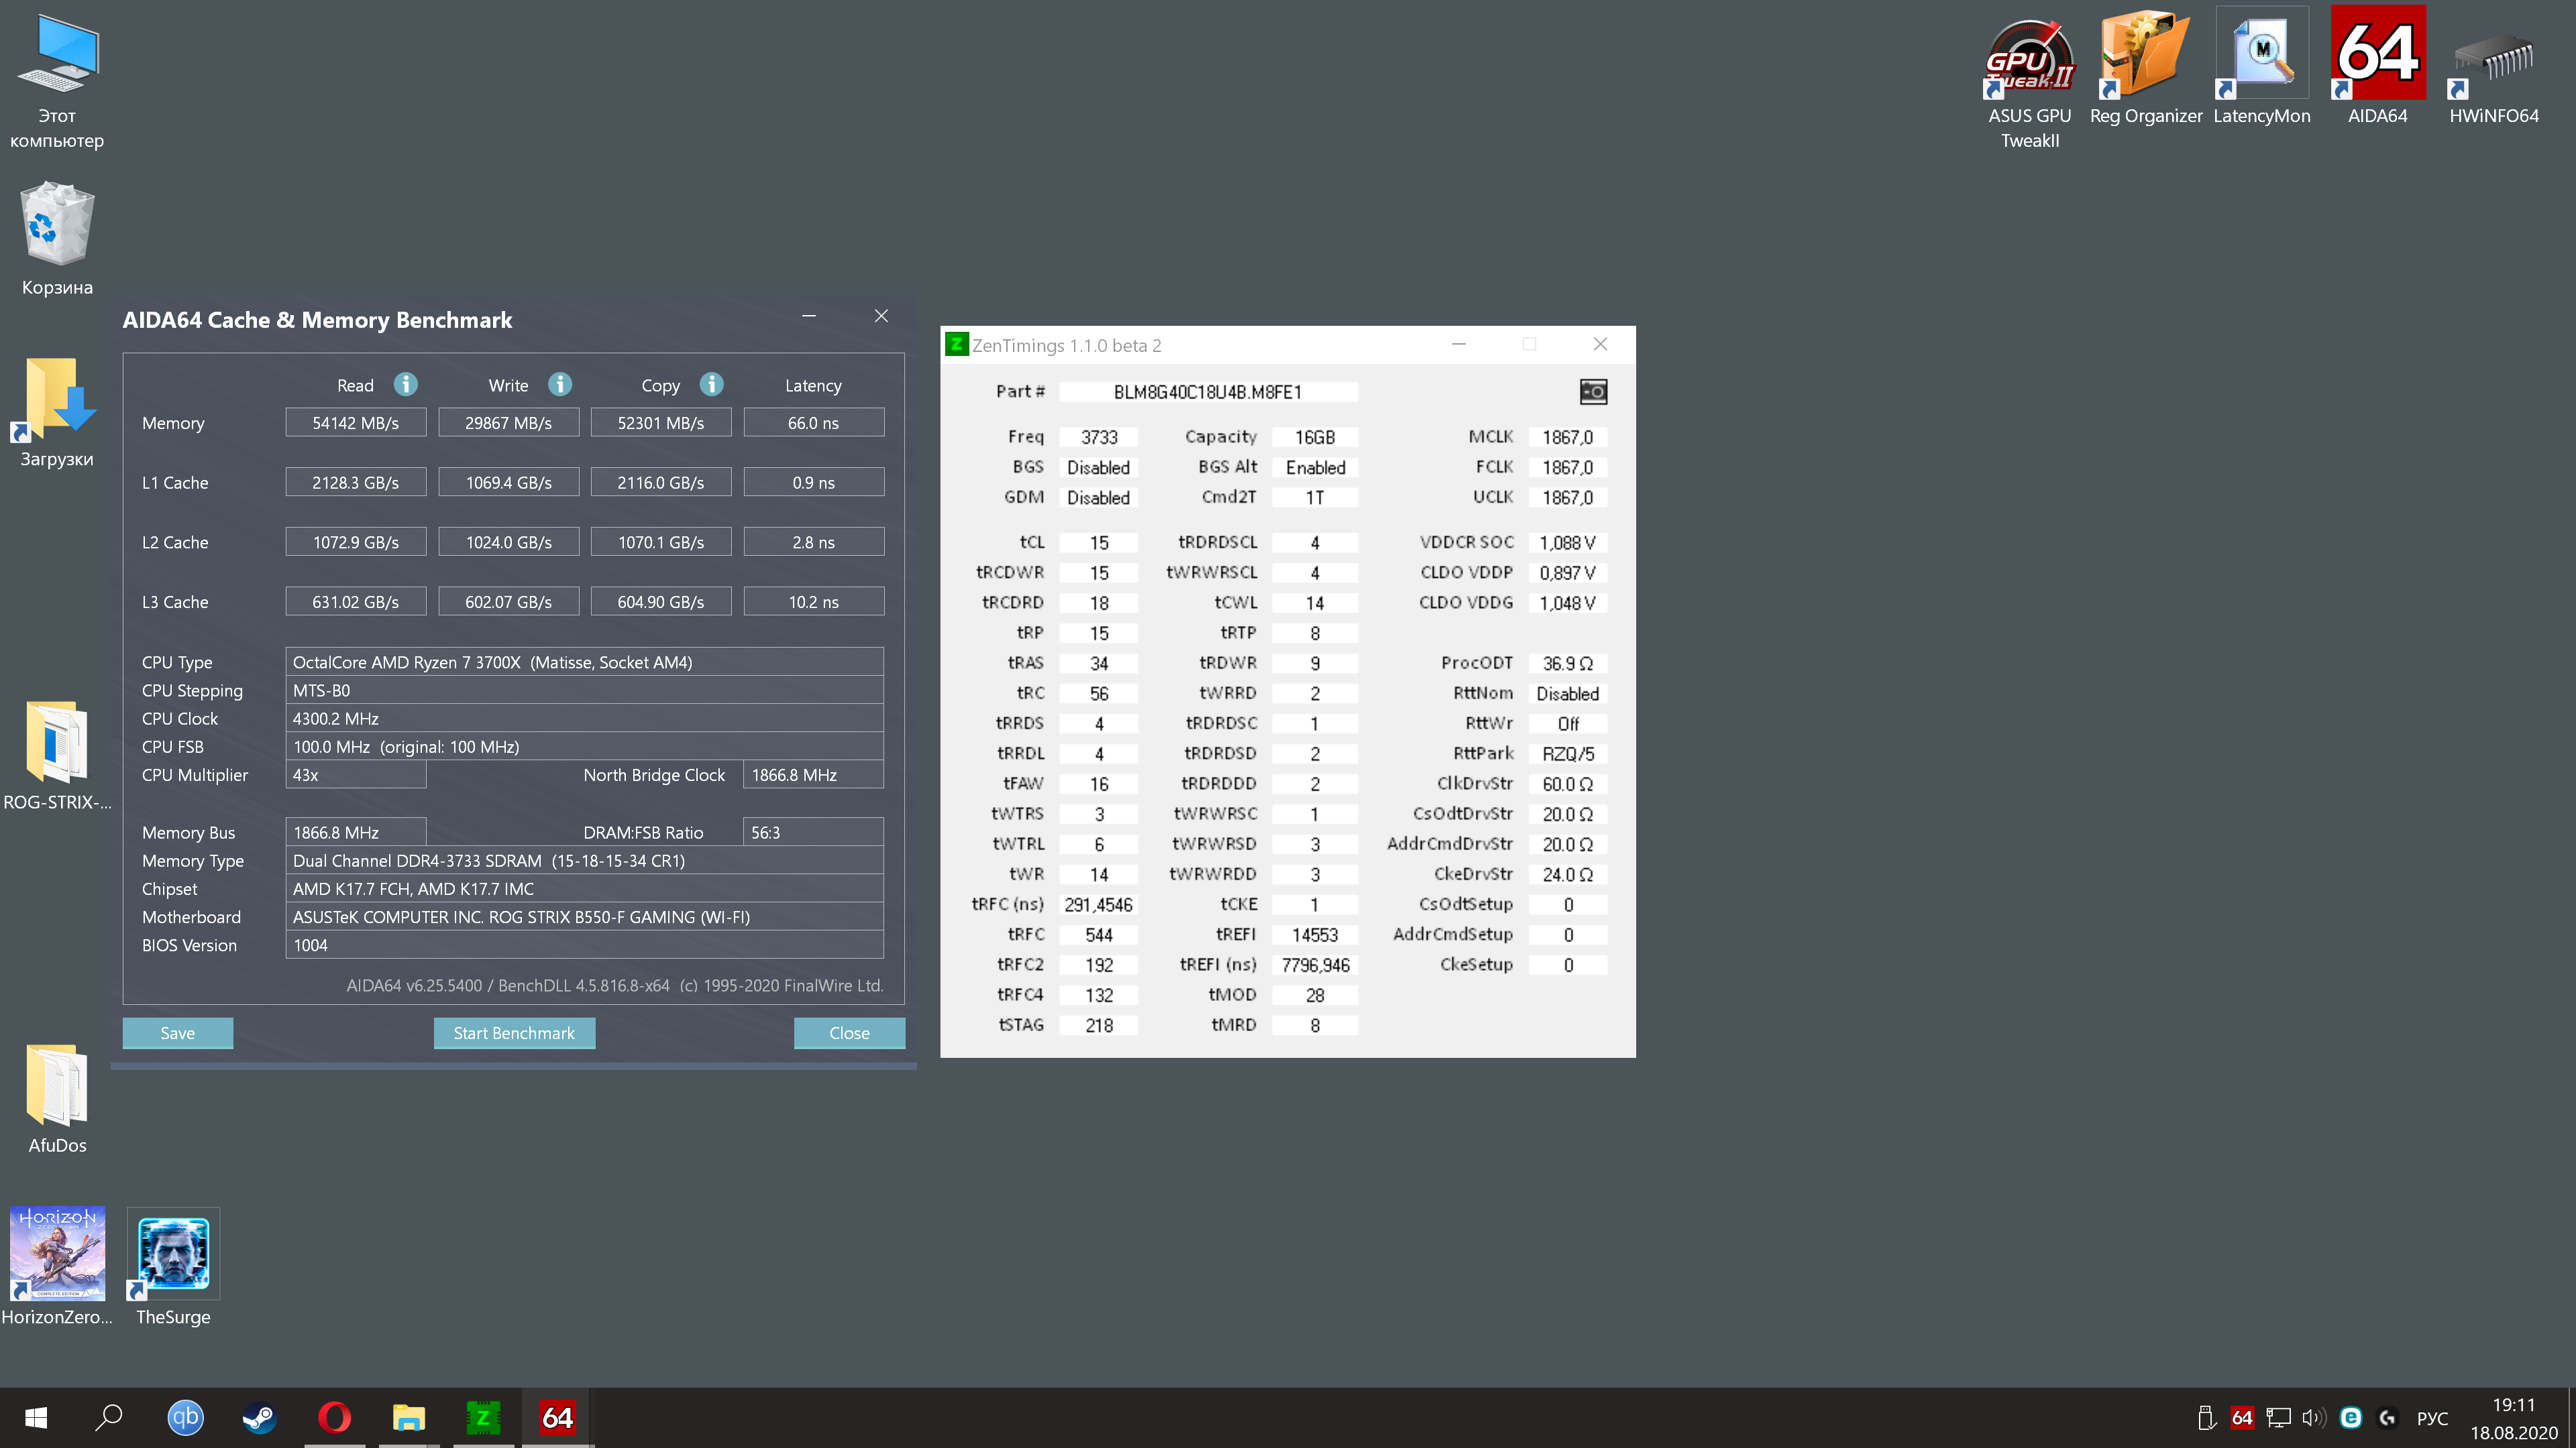Open Steam from the taskbar
This screenshot has width=2576, height=1448.
[x=260, y=1417]
